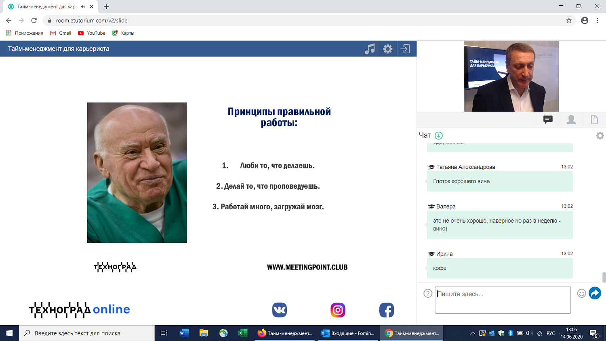The image size is (606, 341).
Task: Open Chrome's three-dot browser menu
Action: 597,19
